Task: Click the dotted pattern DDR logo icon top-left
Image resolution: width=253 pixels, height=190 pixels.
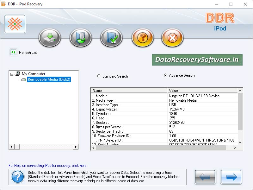Action: click(15, 24)
